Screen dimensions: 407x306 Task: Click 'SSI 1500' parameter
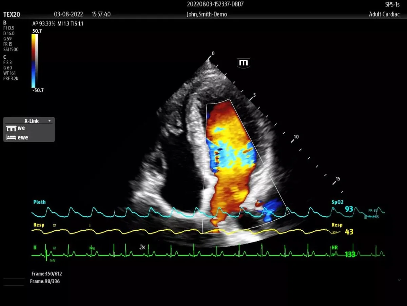coord(11,50)
